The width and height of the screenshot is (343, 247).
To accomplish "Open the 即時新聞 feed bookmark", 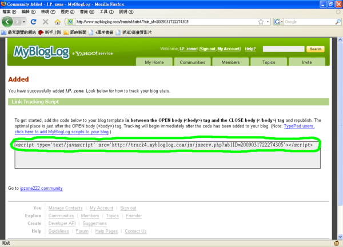I will pyautogui.click(x=75, y=33).
